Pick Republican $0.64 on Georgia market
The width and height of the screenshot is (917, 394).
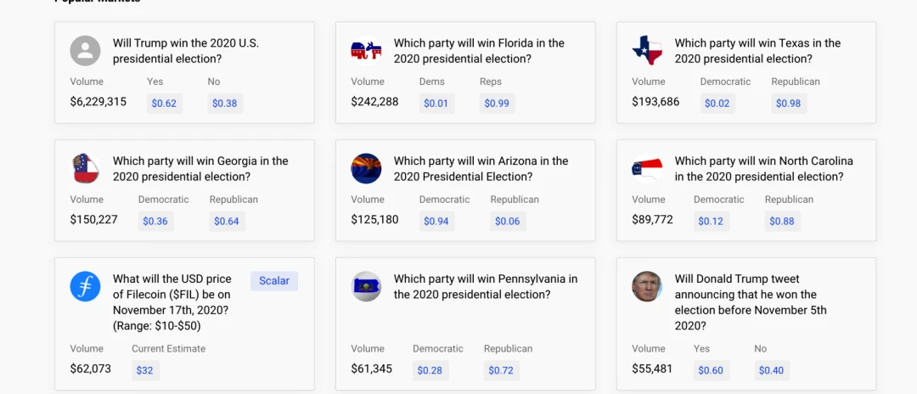tap(227, 221)
